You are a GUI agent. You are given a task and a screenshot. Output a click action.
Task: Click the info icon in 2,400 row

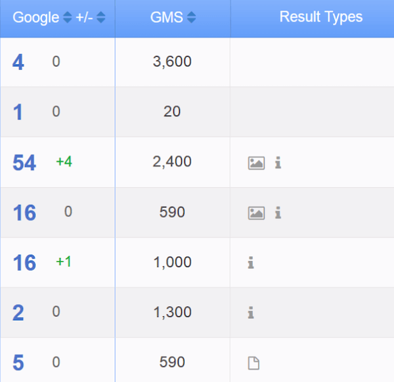[x=278, y=163]
